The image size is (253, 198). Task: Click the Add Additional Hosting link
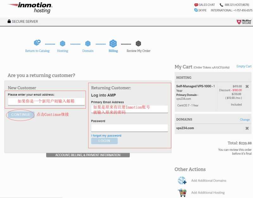208,193
